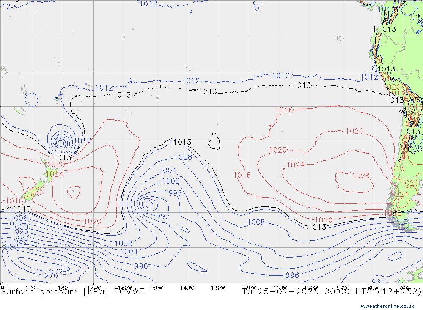This screenshot has height=310, width=423.
Task: Click the blue 980 isobar label
Action: click(11, 247)
